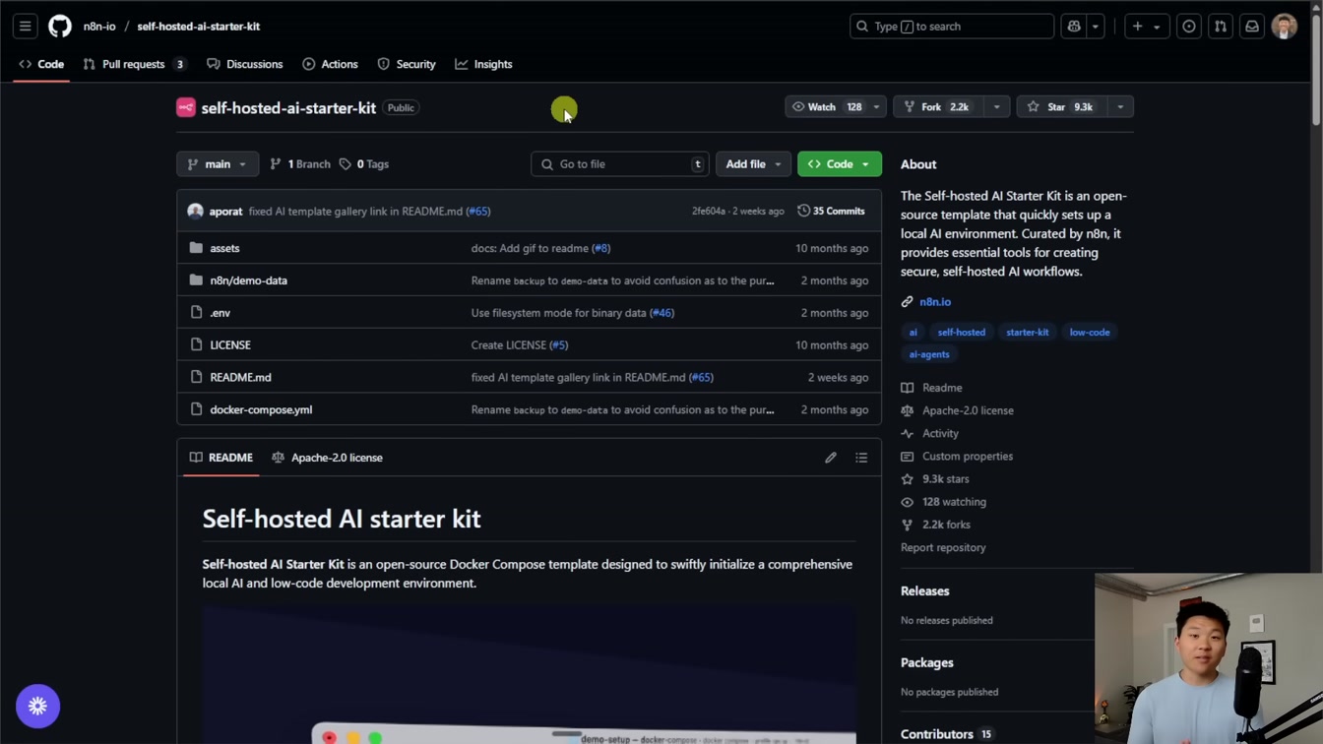This screenshot has width=1323, height=744.
Task: Open the pull requests icon in header
Action: [x=1221, y=27]
